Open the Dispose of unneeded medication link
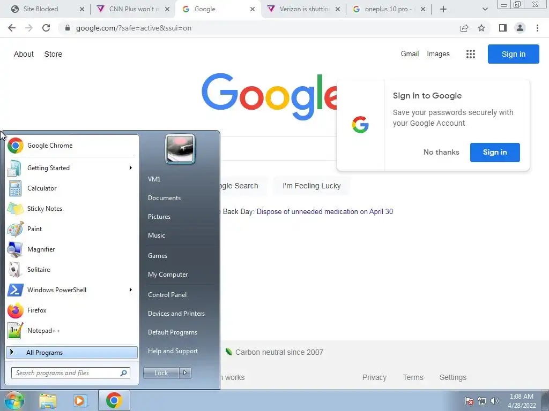 pyautogui.click(x=324, y=212)
